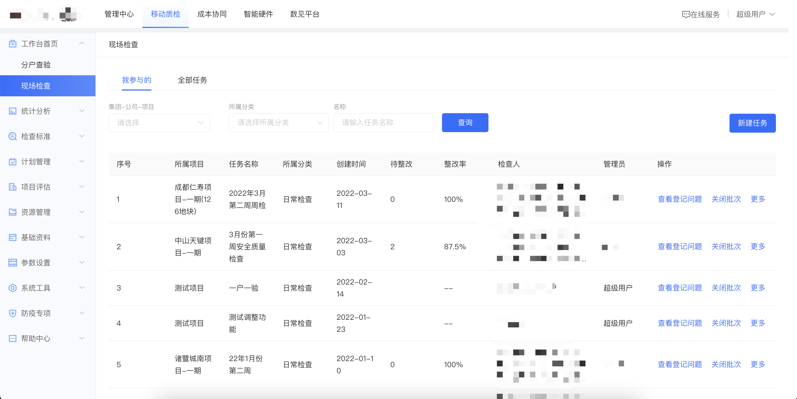
Task: Click the 资源管理 folder icon
Action: click(12, 212)
